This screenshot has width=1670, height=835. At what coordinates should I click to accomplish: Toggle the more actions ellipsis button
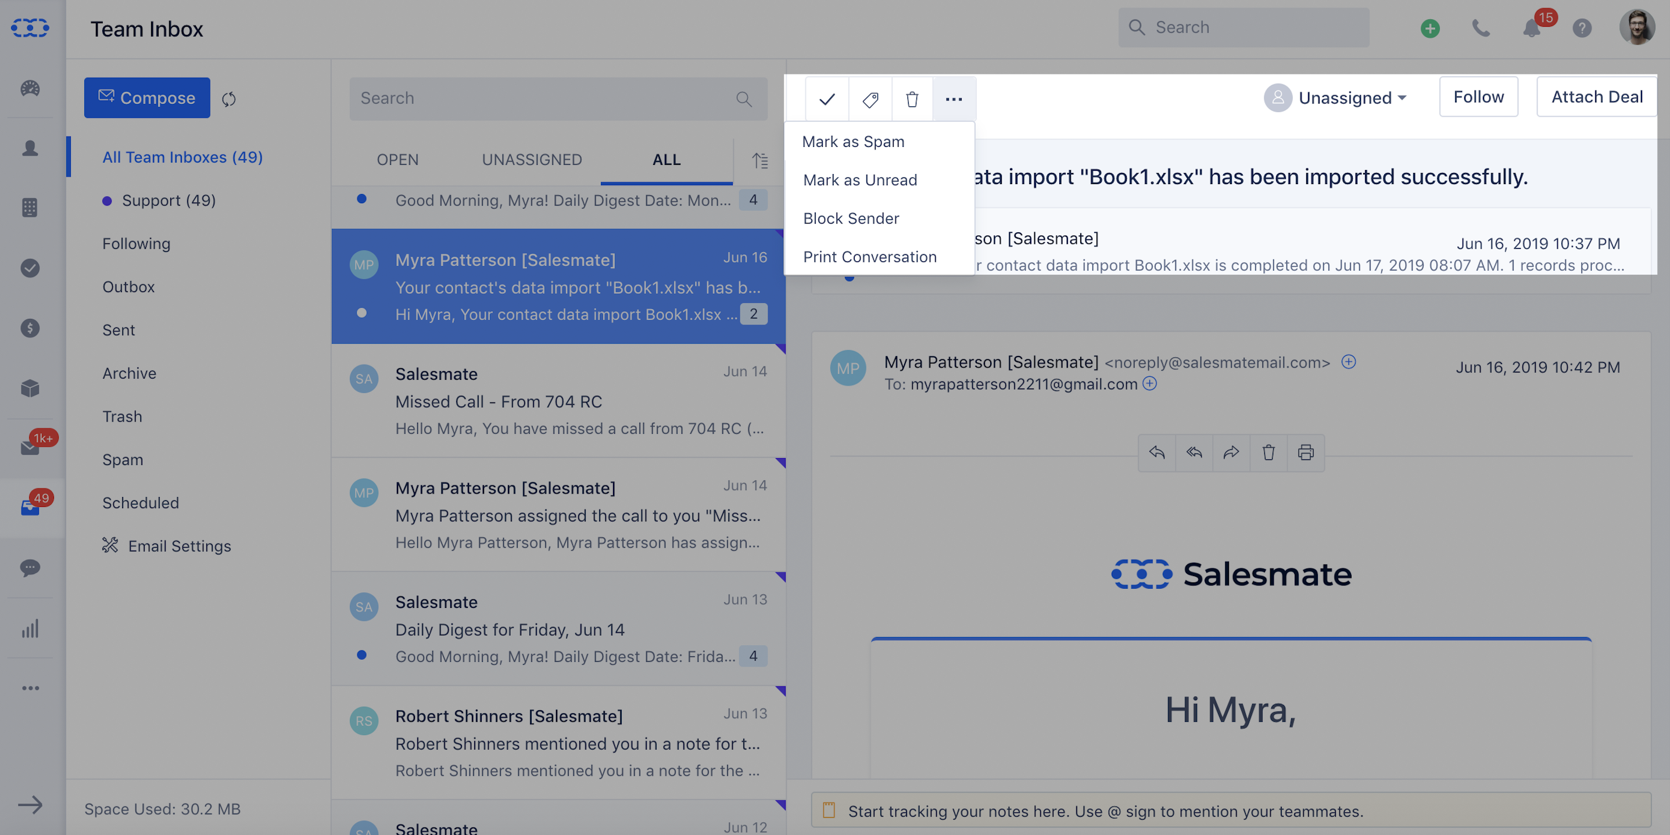coord(954,99)
